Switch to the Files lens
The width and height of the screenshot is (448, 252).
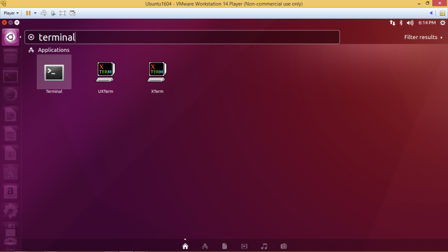(x=225, y=246)
